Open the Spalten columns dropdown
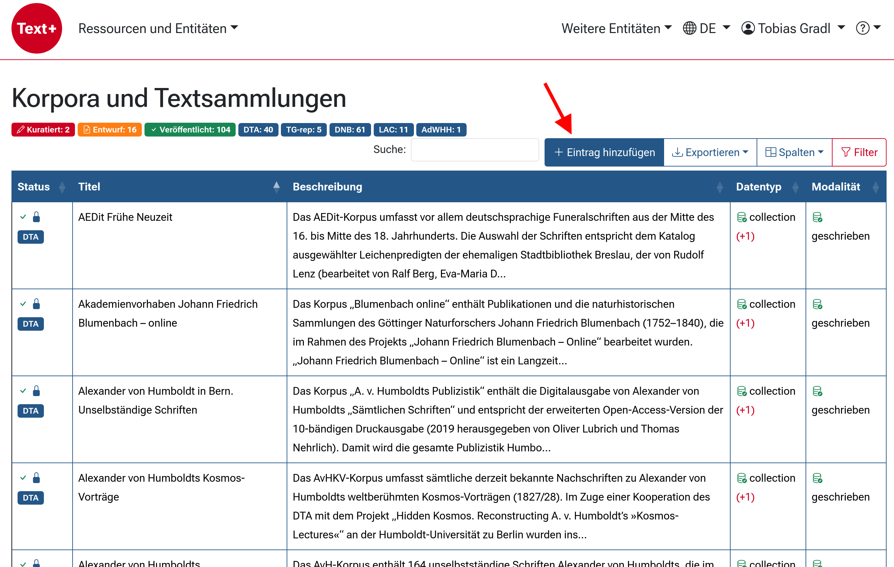894x567 pixels. [794, 152]
